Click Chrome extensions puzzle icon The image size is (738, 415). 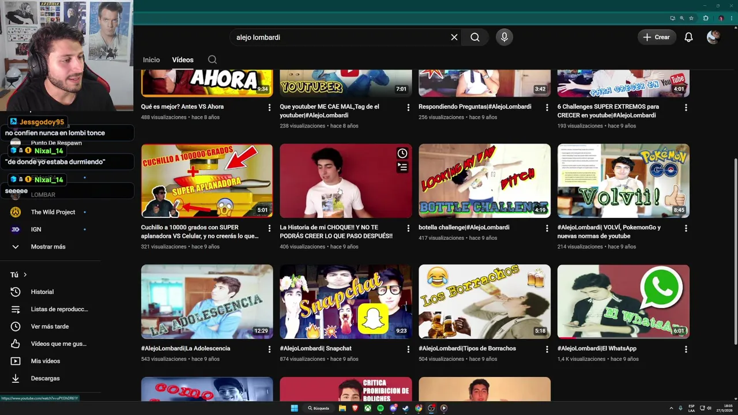click(x=706, y=18)
